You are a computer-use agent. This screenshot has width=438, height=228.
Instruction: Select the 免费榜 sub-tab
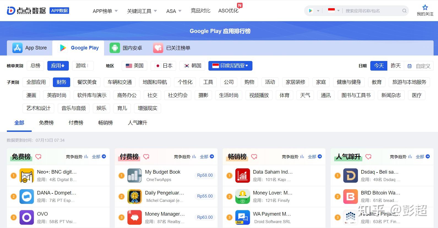(46, 123)
